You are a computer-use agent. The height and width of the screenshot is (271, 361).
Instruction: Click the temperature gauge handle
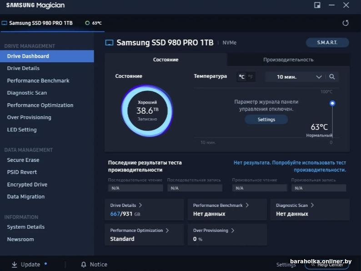332,103
